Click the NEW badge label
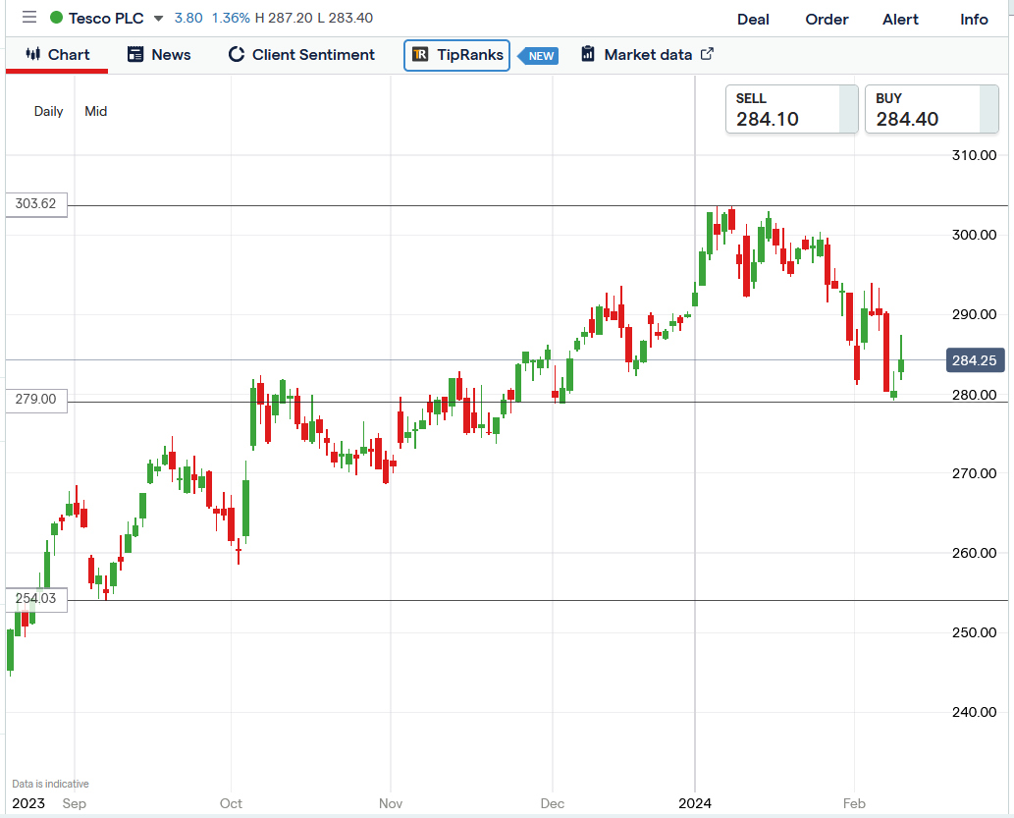Viewport: 1014px width, 818px height. tap(539, 56)
